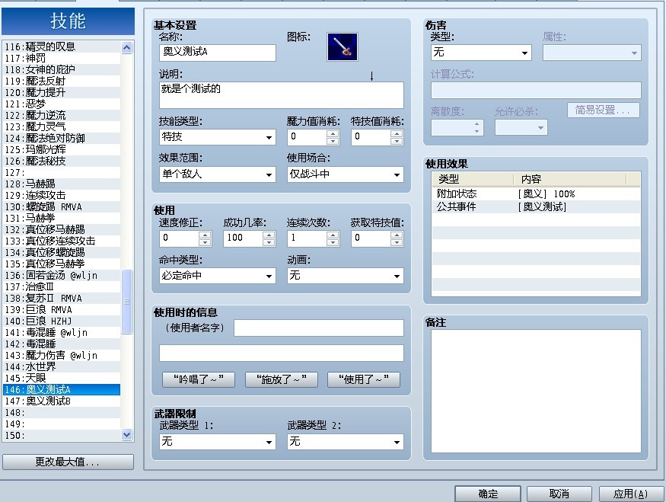The image size is (666, 502).
Task: Increase 特技值消耗 with up arrow
Action: [x=397, y=133]
